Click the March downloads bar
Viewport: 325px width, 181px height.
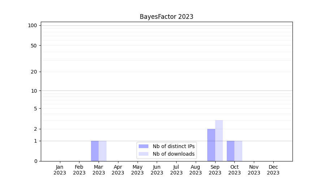pyautogui.click(x=103, y=151)
